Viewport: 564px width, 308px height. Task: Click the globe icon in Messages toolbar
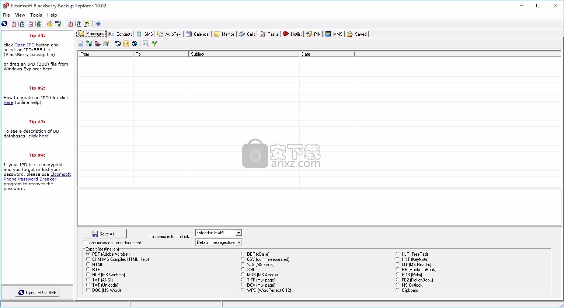(135, 43)
